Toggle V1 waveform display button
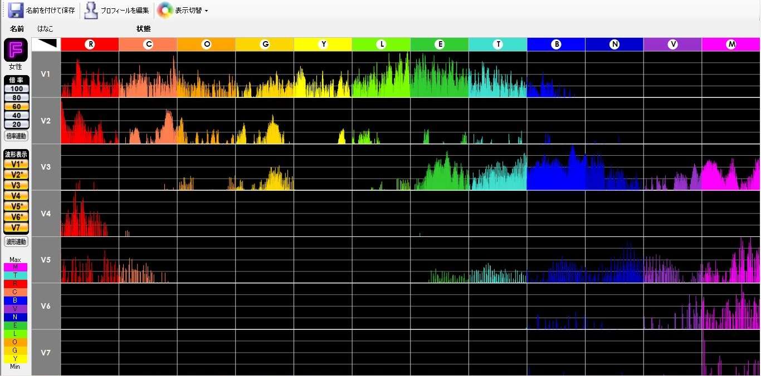The width and height of the screenshot is (761, 376). pos(16,164)
